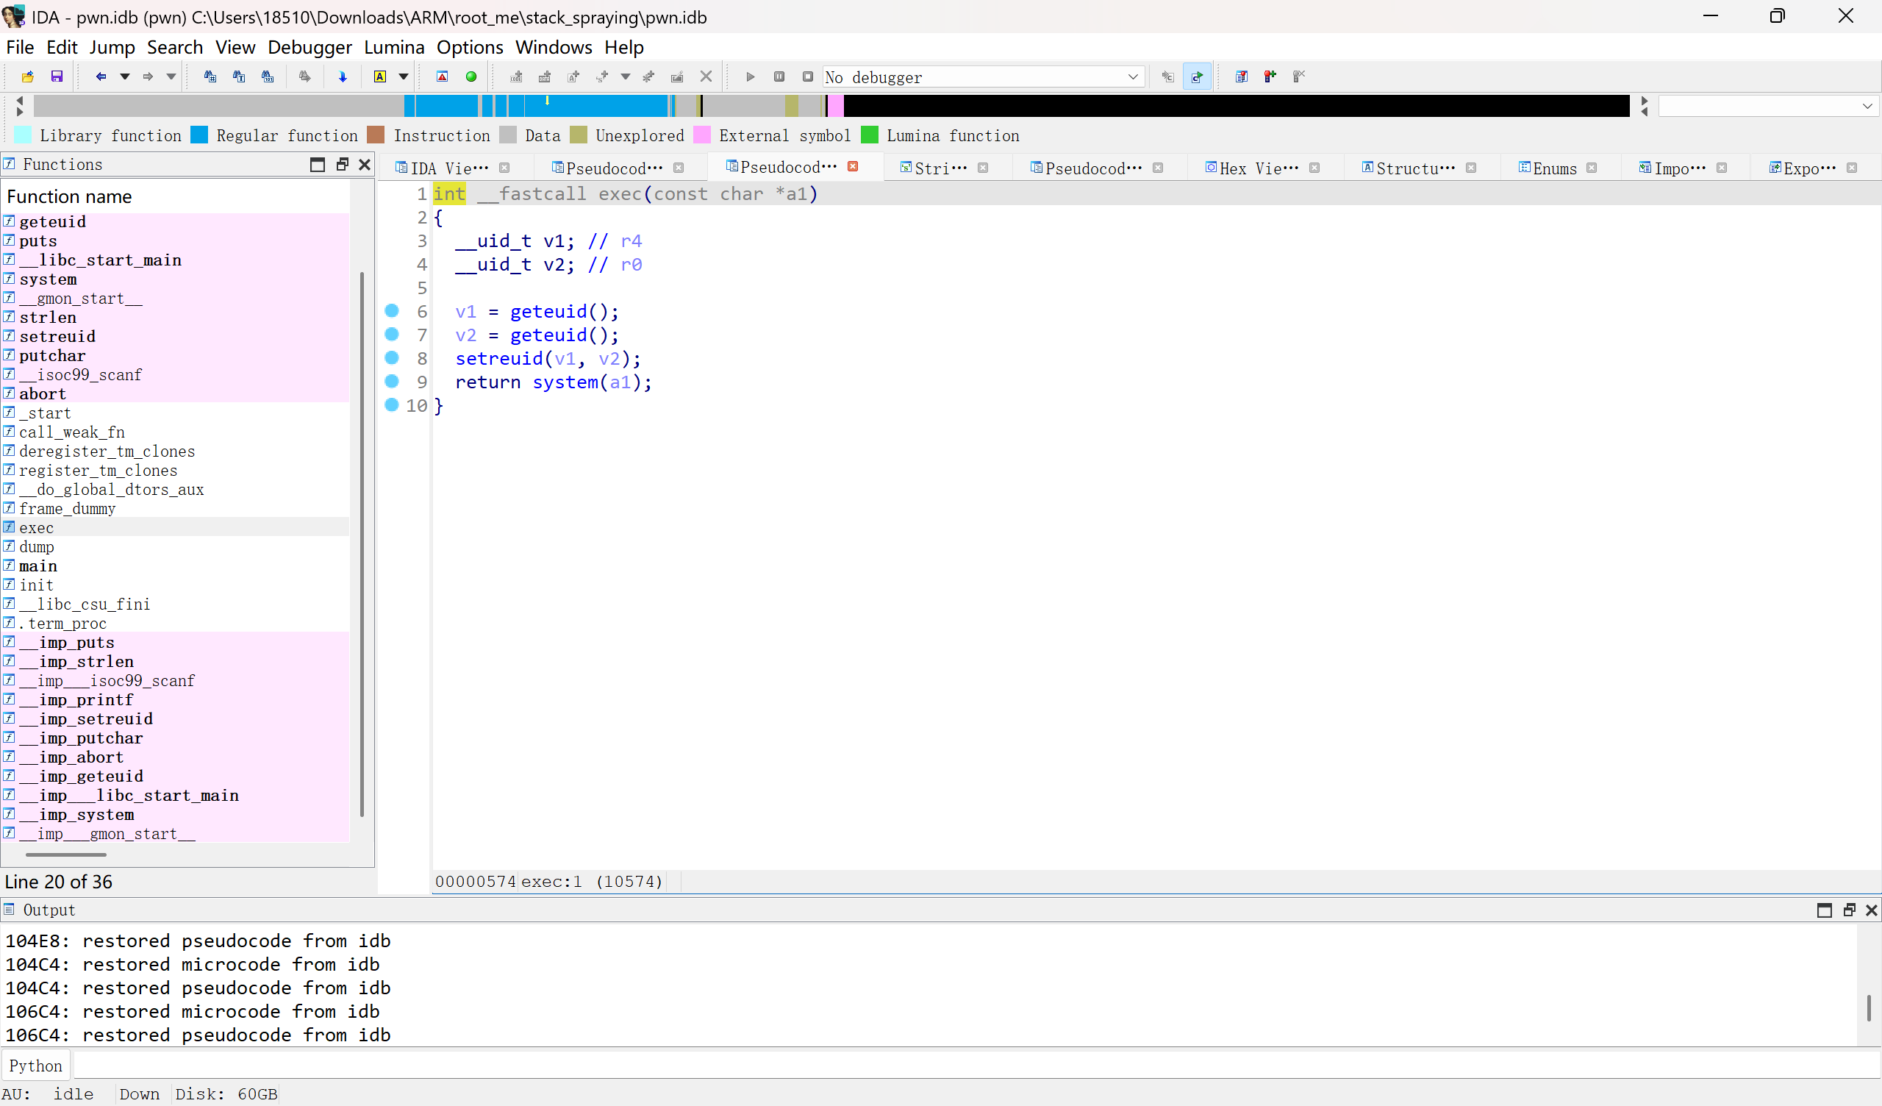
Task: Click the breakpoint list toolbar icon
Action: coord(1241,76)
